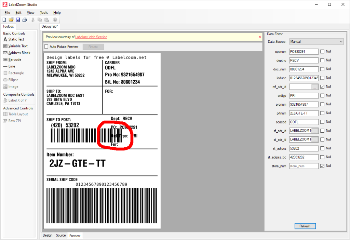Check Null for deptno

point(322,60)
